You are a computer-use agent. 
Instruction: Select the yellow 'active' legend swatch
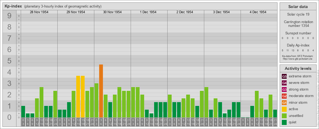point(284,109)
